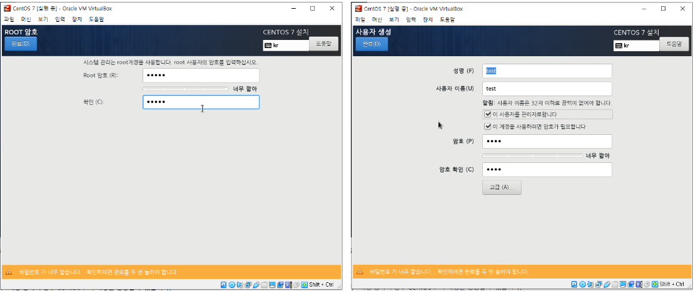Open 도움말 menu in ROOT 암호 window

point(96,19)
